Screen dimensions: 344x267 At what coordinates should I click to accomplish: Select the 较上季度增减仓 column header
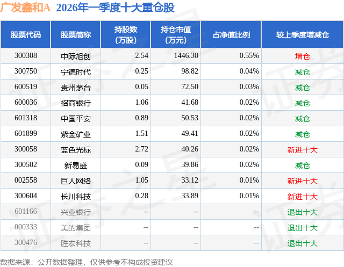pyautogui.click(x=303, y=34)
